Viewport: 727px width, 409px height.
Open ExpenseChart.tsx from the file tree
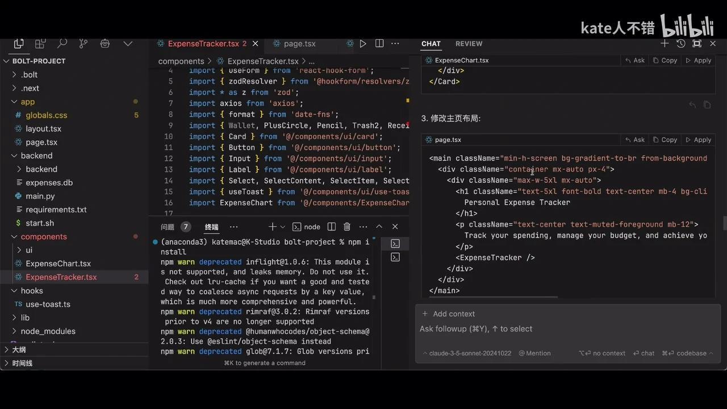coord(58,263)
